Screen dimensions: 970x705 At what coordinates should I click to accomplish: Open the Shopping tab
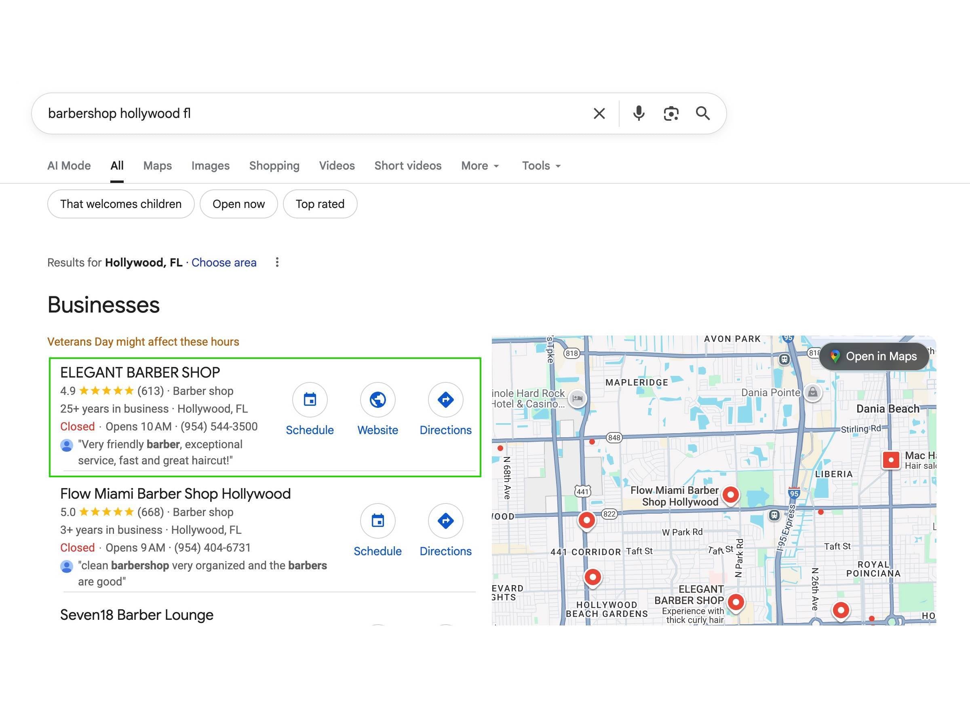[x=274, y=166]
